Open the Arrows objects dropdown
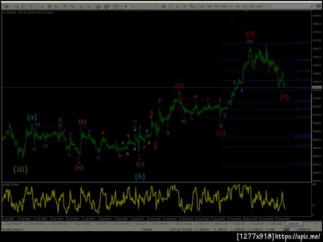 pos(192,6)
